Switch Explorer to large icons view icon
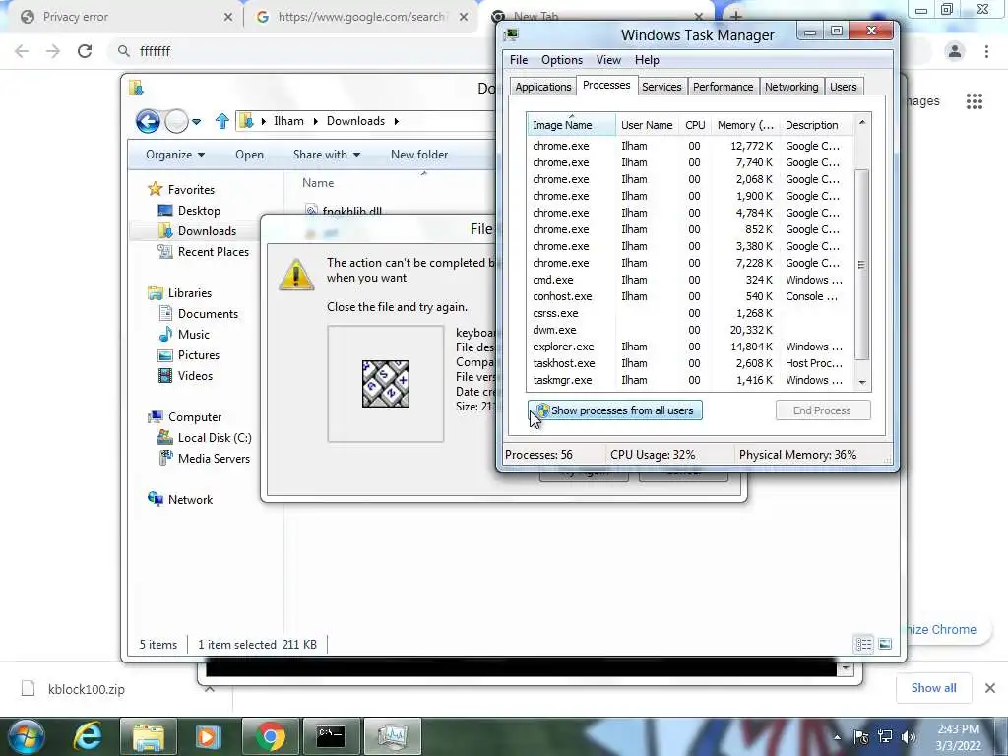The width and height of the screenshot is (1008, 756). pos(885,644)
